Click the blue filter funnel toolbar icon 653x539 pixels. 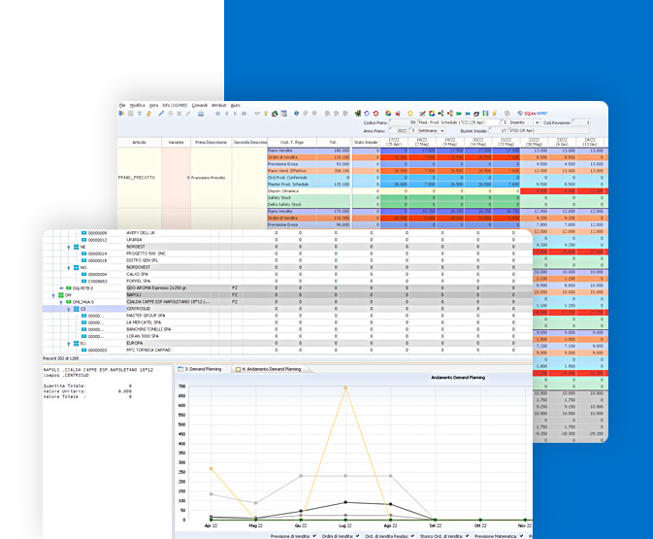coord(140,114)
